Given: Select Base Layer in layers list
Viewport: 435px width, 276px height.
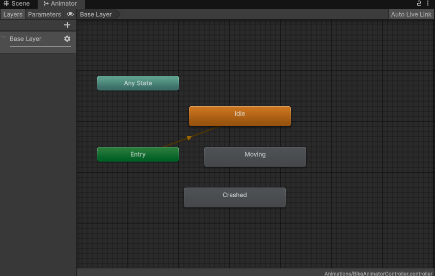Looking at the screenshot, I should tap(38, 42).
